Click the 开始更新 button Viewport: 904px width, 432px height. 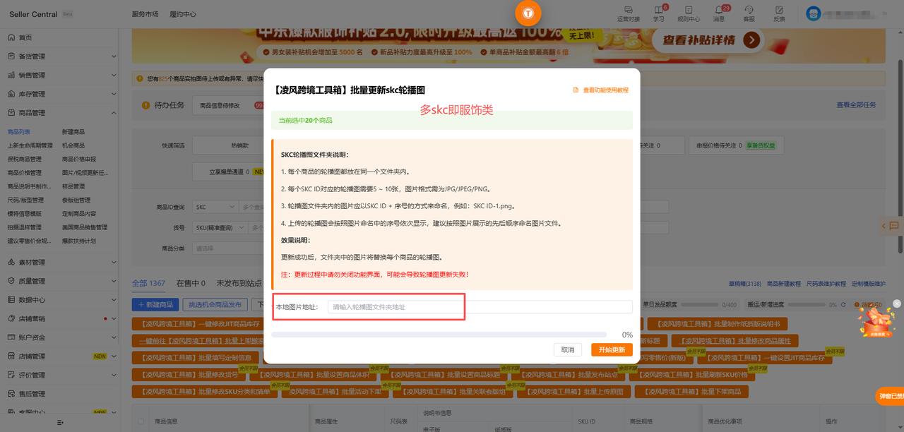612,349
